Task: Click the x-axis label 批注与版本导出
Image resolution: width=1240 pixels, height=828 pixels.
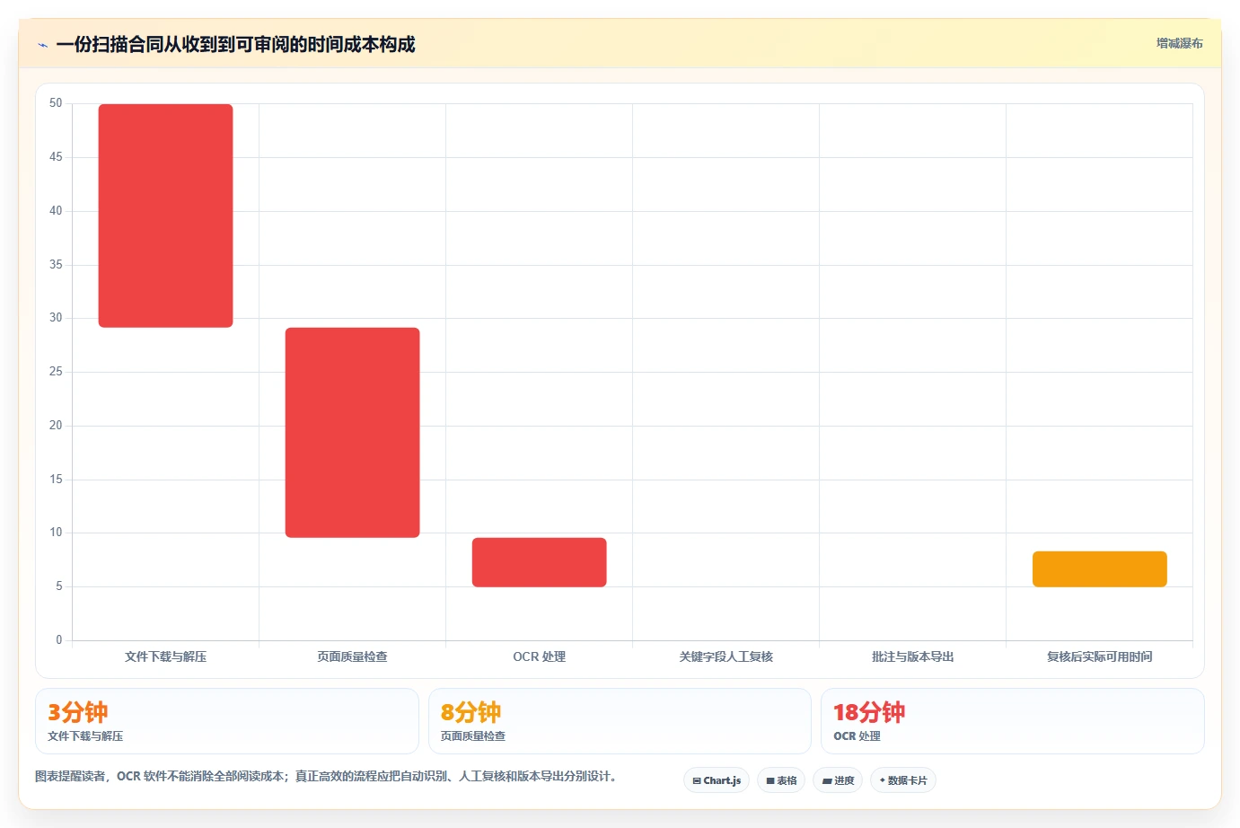Action: pyautogui.click(x=913, y=656)
